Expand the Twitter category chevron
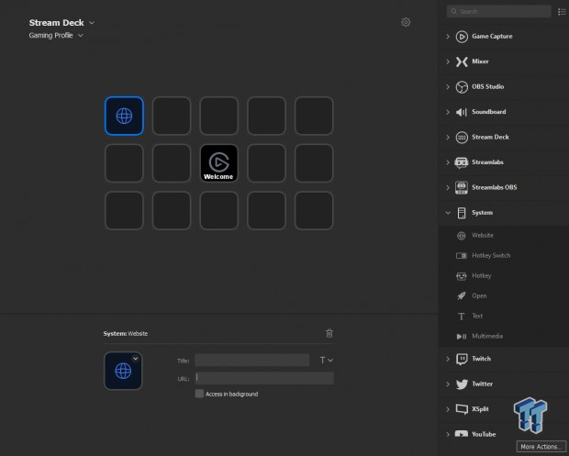Screen dimensions: 569x456 pyautogui.click(x=448, y=384)
